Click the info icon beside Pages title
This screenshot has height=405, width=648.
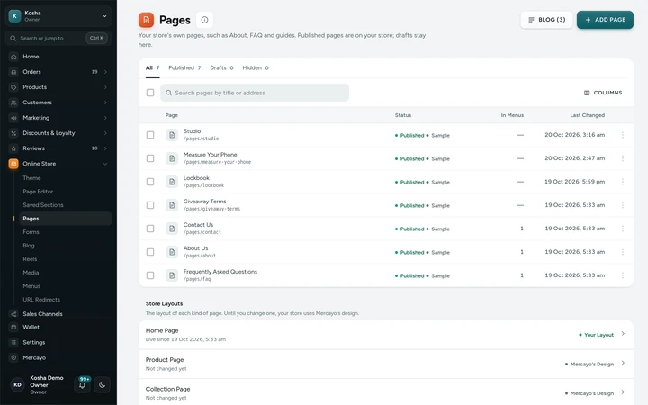(204, 20)
